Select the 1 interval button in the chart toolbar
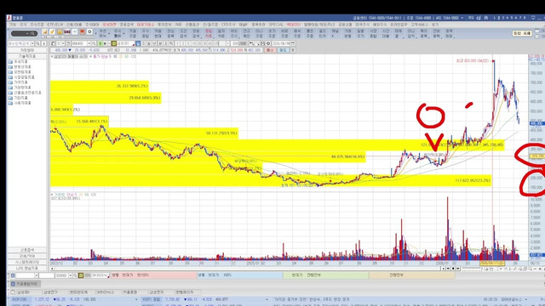This screenshot has width=545, height=306. point(177,43)
